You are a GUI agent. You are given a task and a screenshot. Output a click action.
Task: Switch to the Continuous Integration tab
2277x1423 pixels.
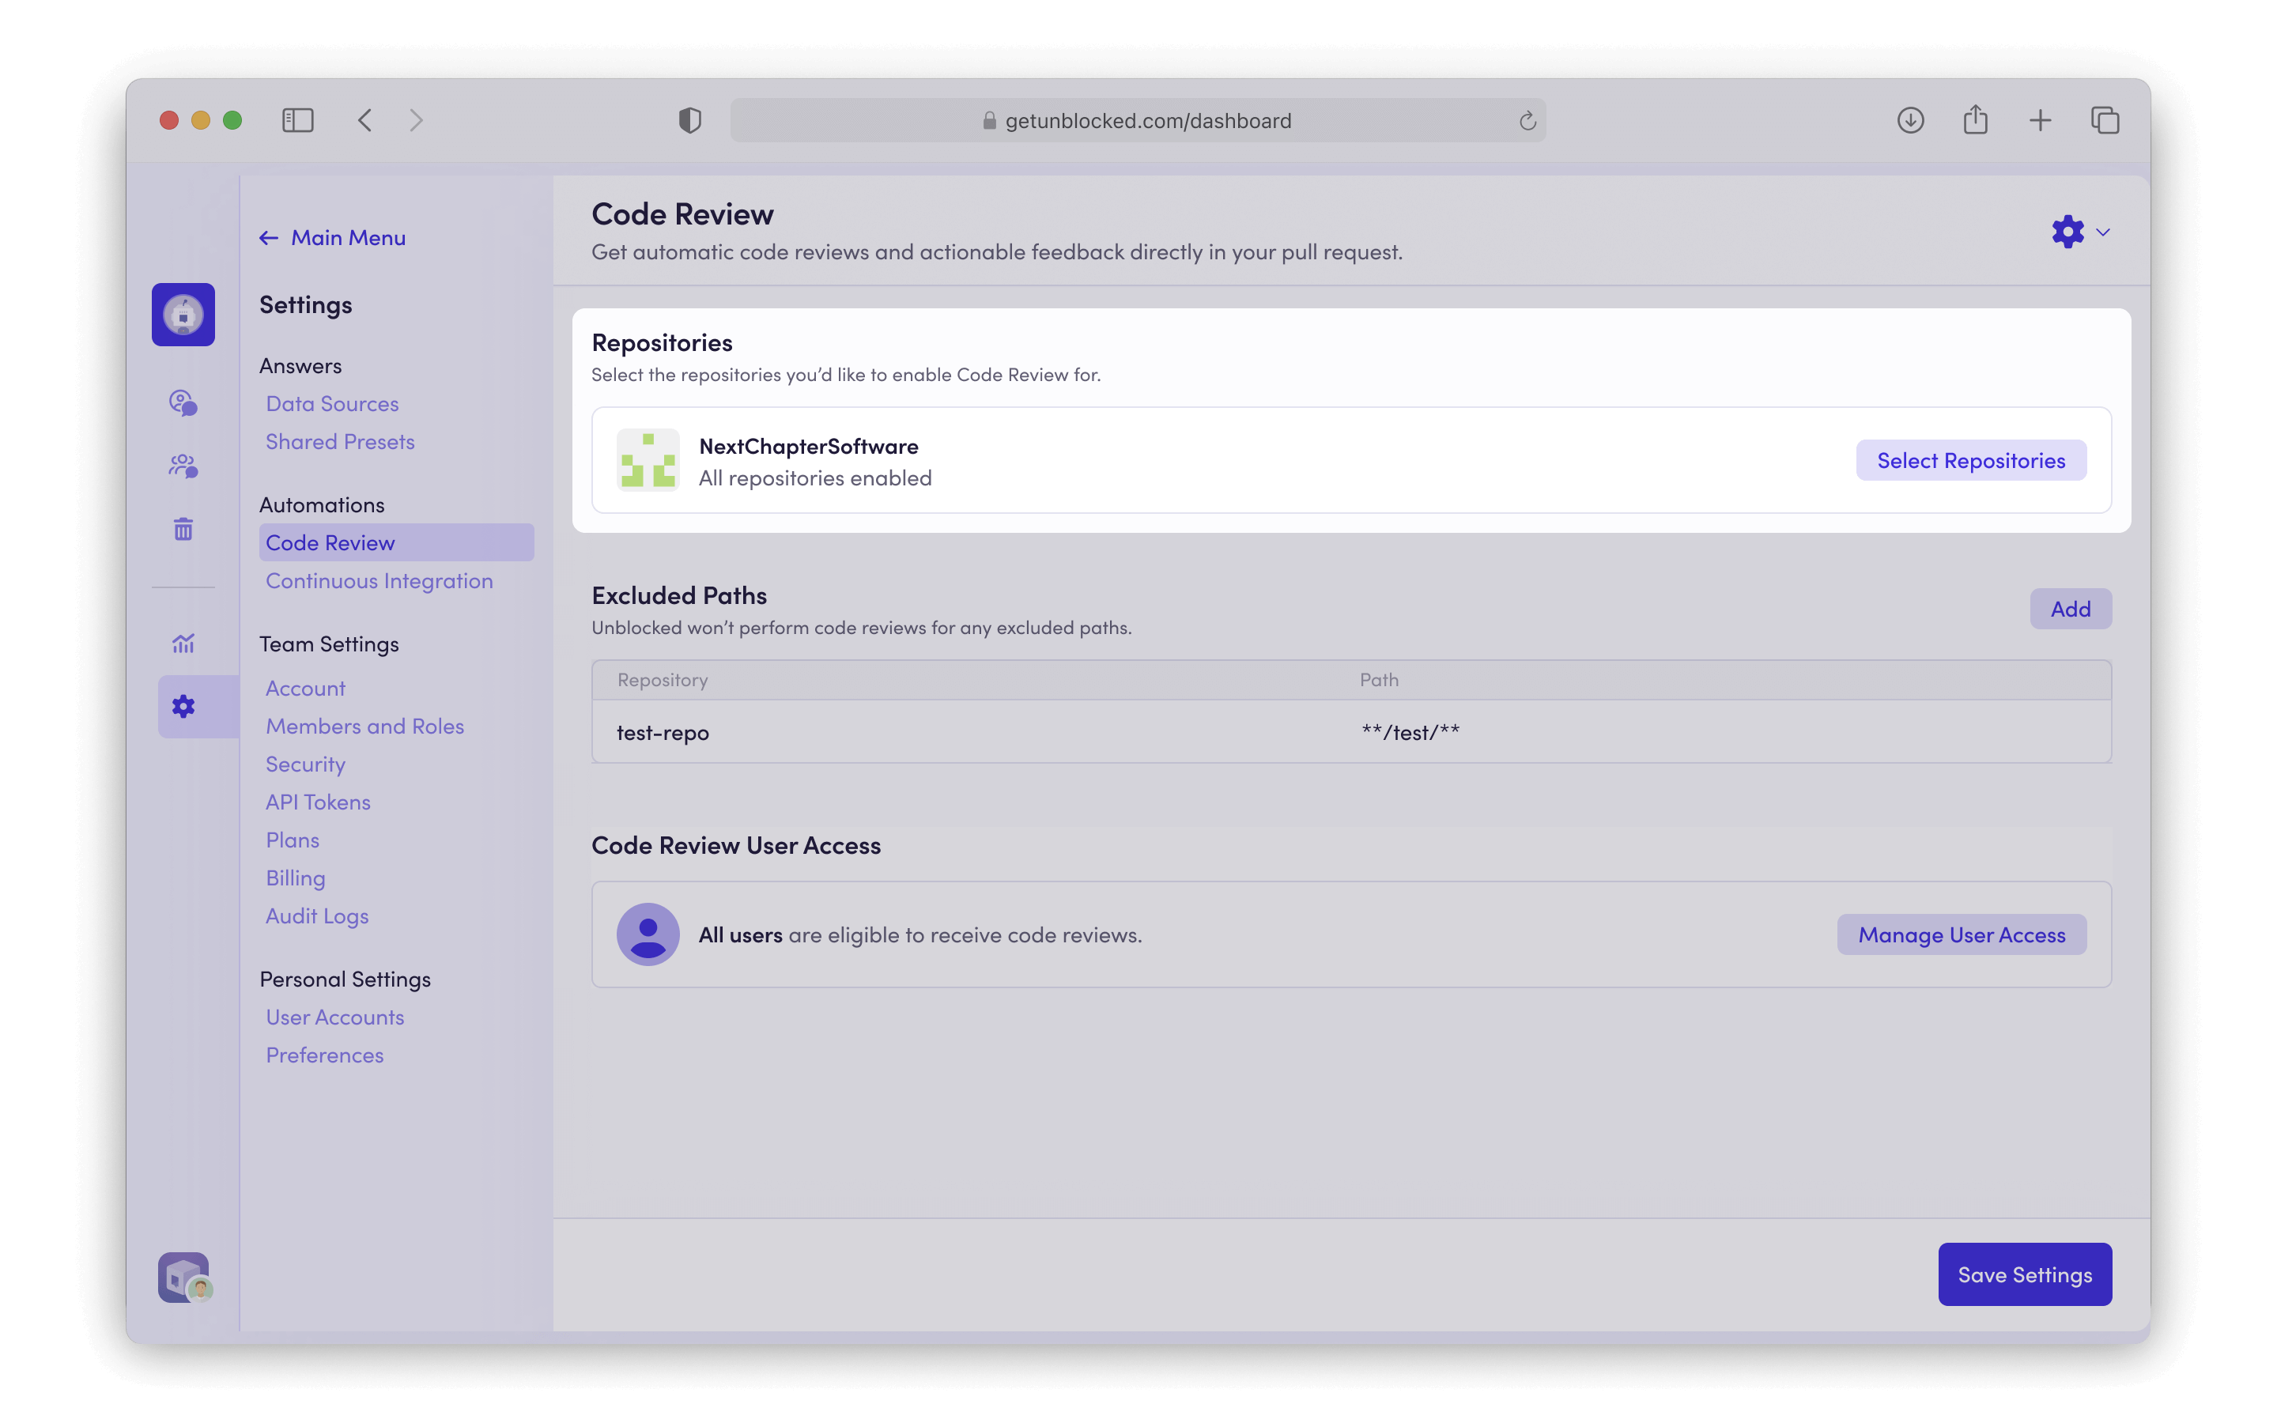tap(379, 581)
